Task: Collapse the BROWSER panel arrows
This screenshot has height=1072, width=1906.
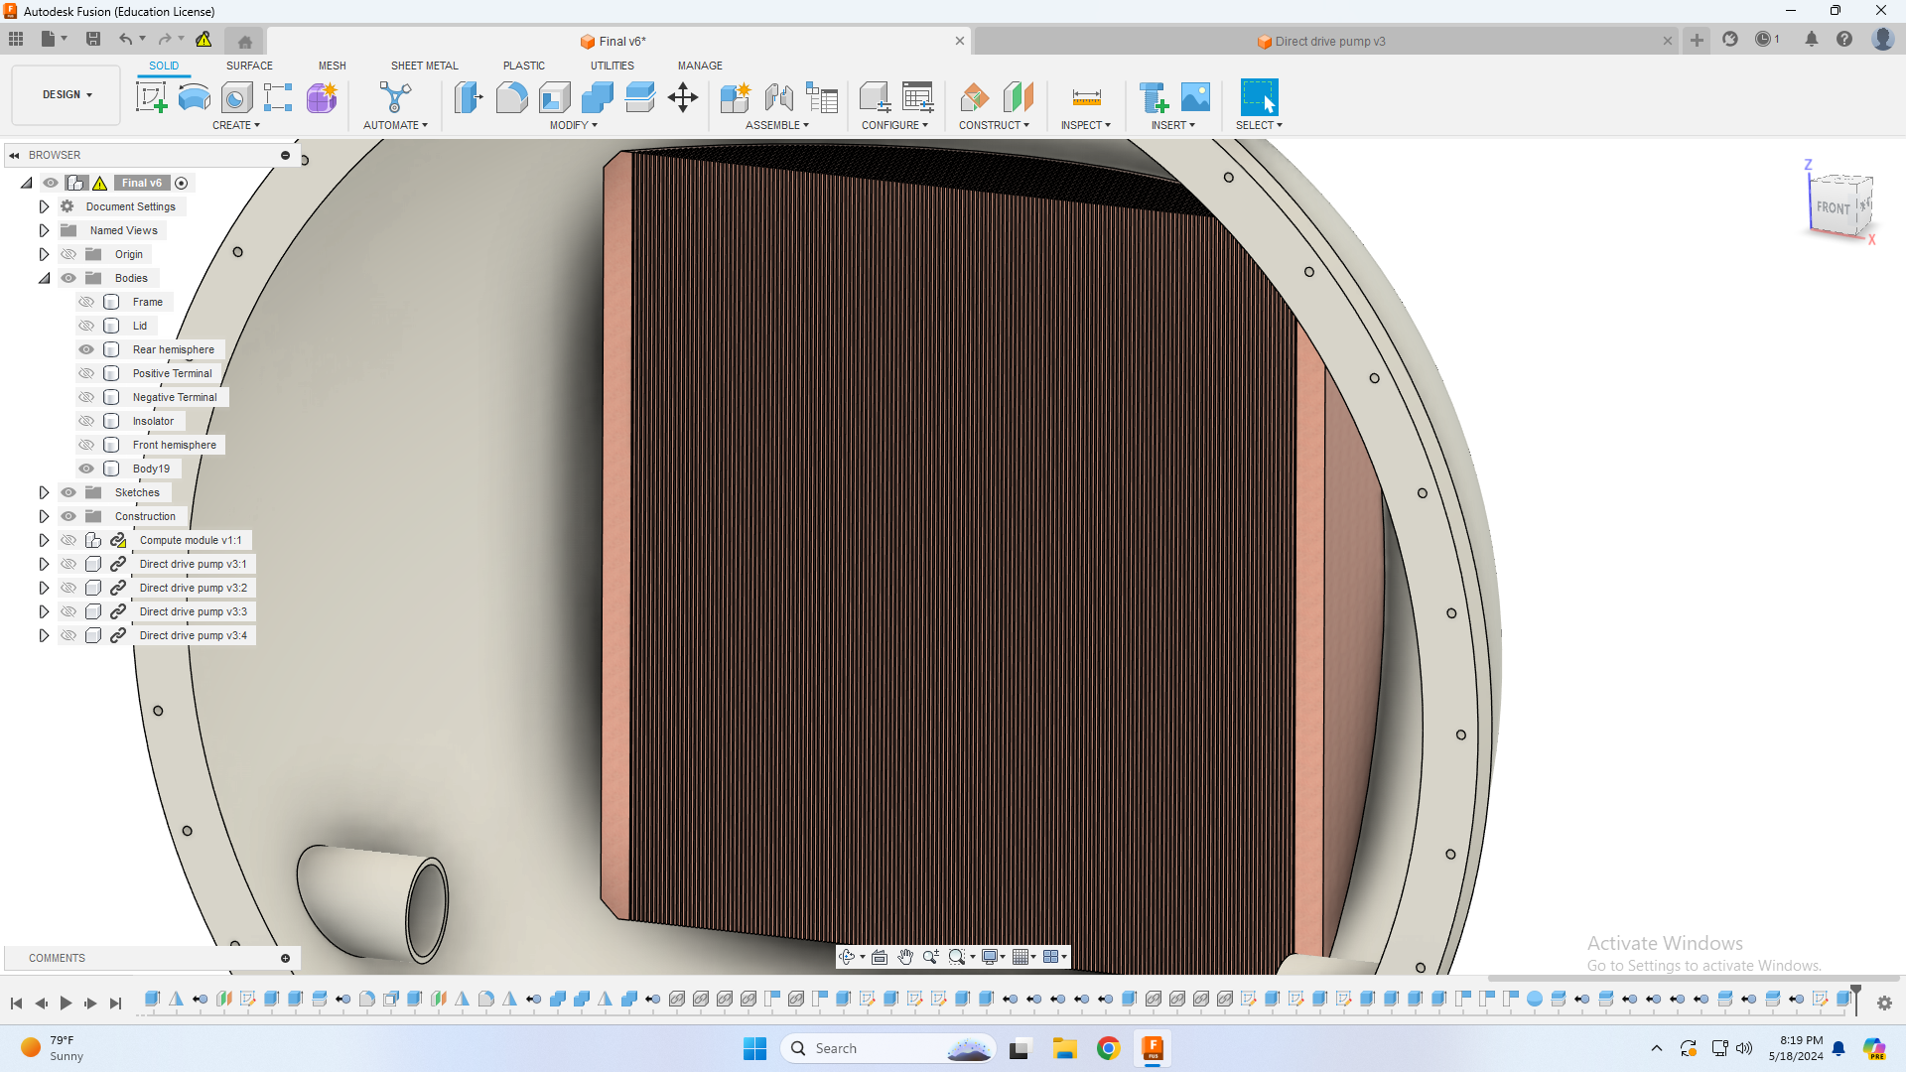Action: click(15, 155)
